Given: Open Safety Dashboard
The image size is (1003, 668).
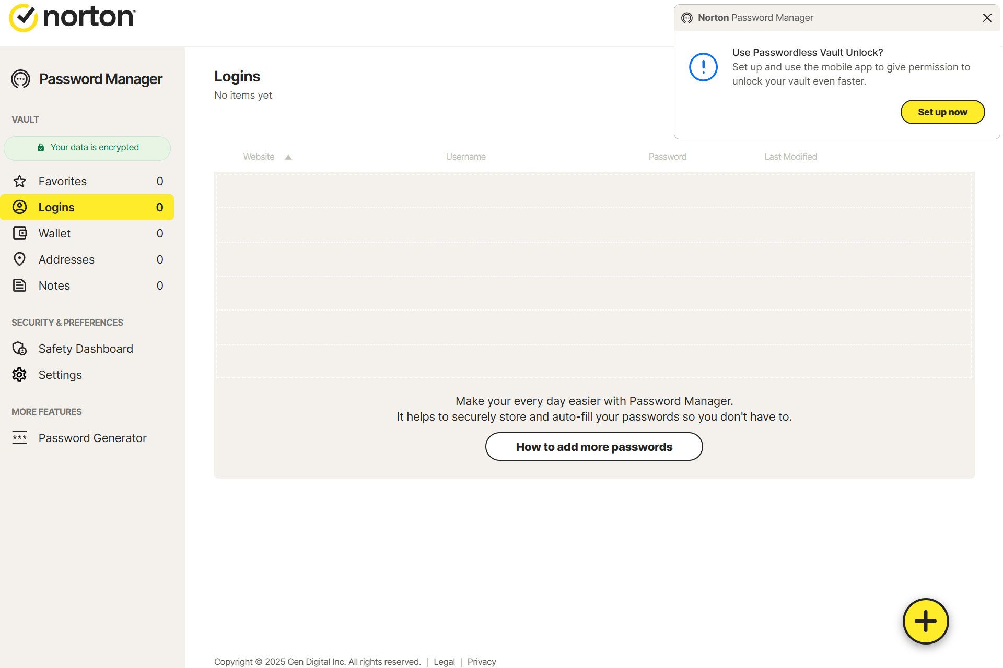Looking at the screenshot, I should coord(87,349).
